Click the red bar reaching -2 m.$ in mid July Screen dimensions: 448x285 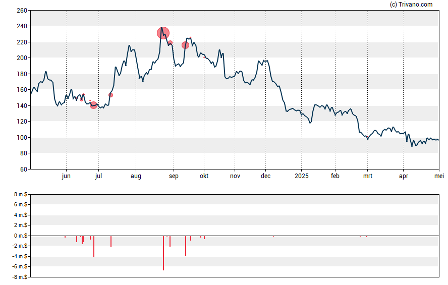[x=111, y=241]
